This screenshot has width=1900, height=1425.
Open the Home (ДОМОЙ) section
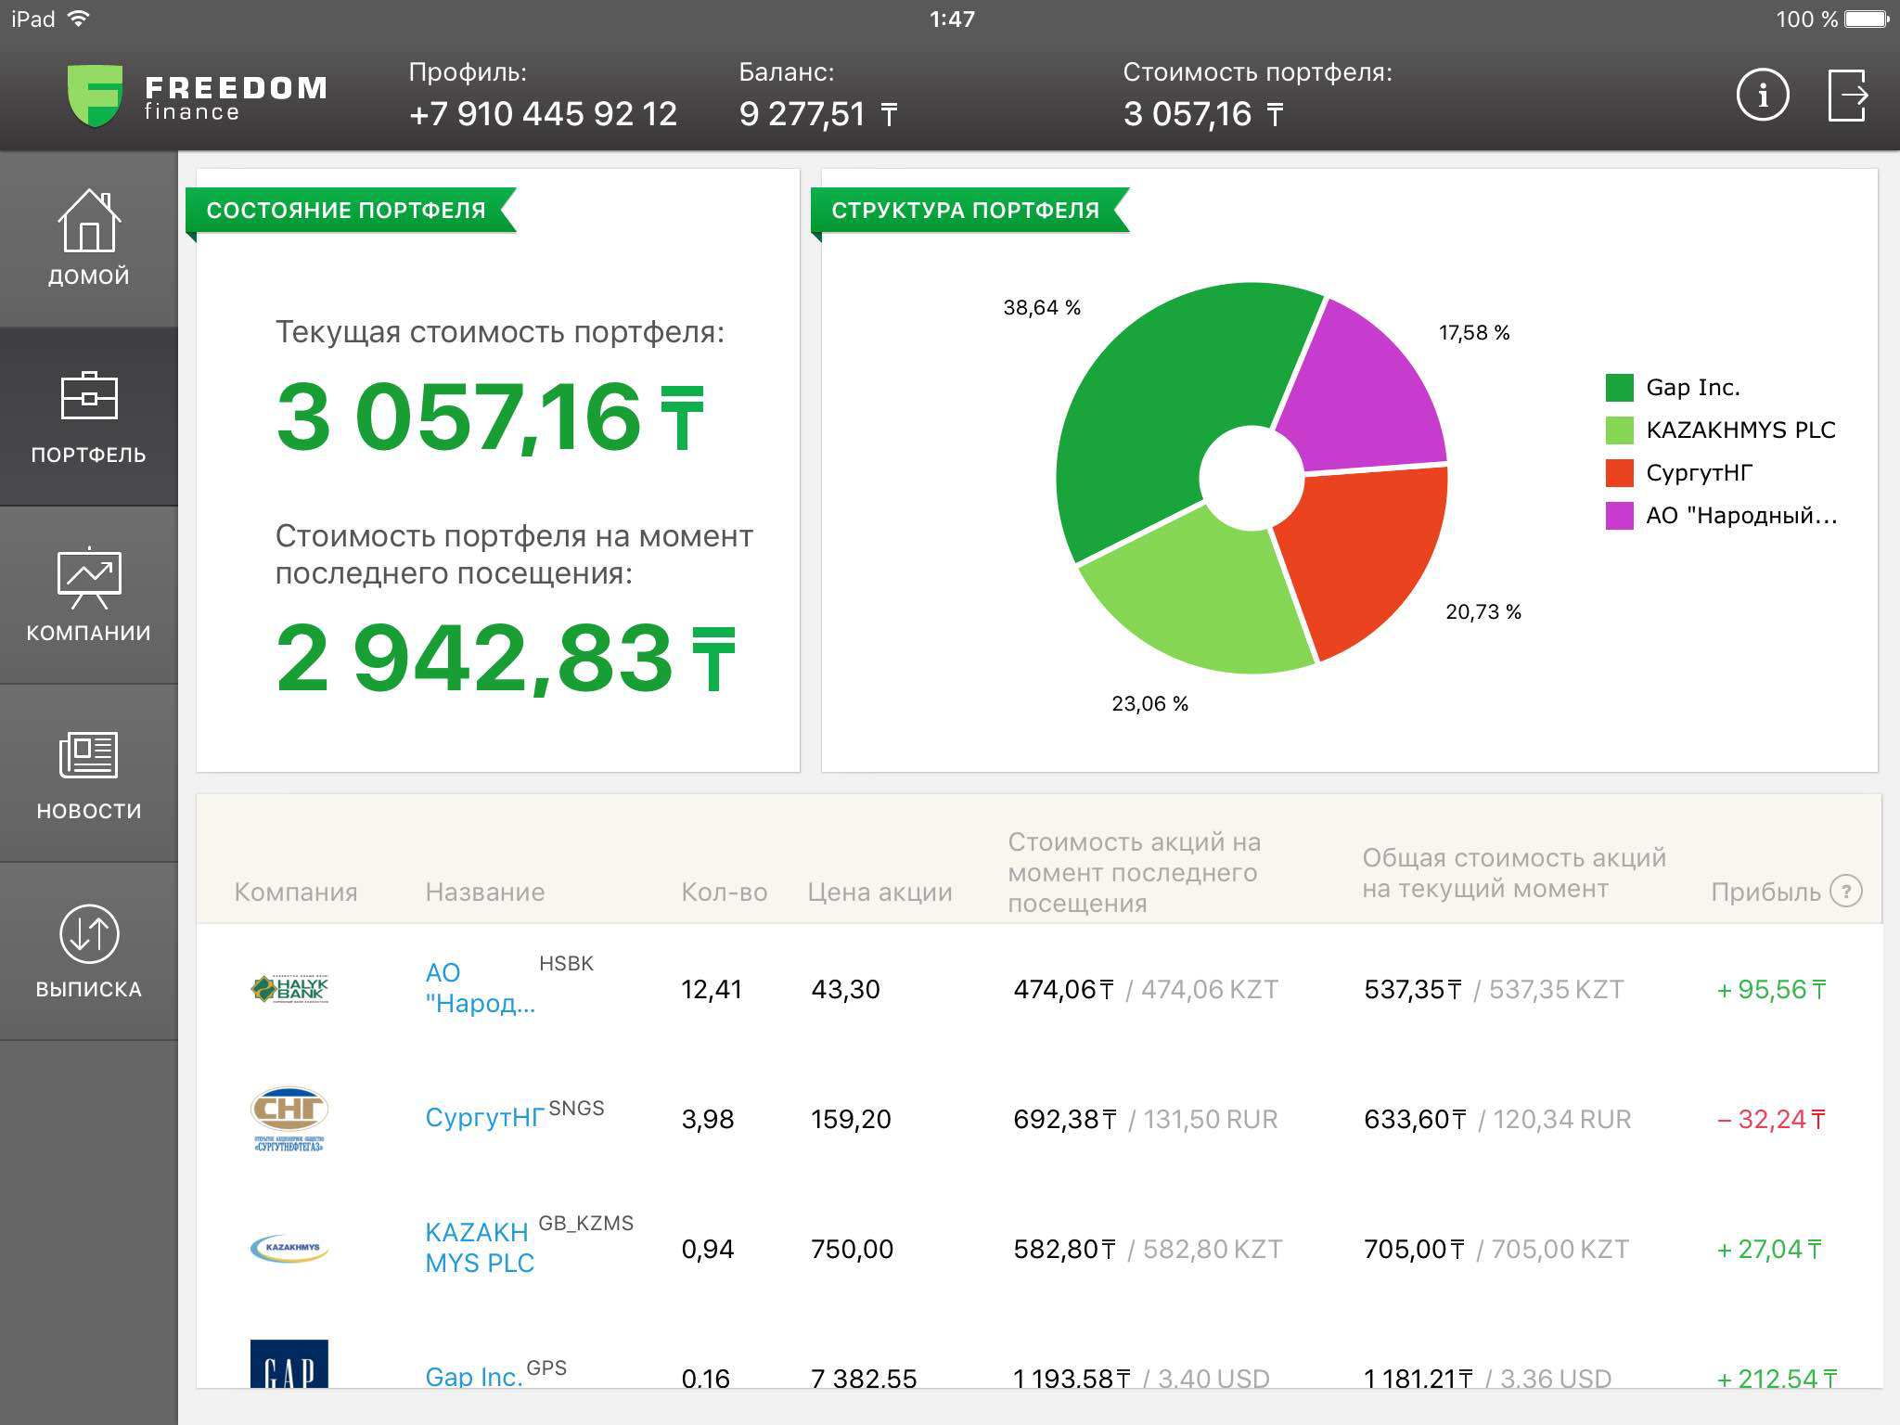coord(88,238)
